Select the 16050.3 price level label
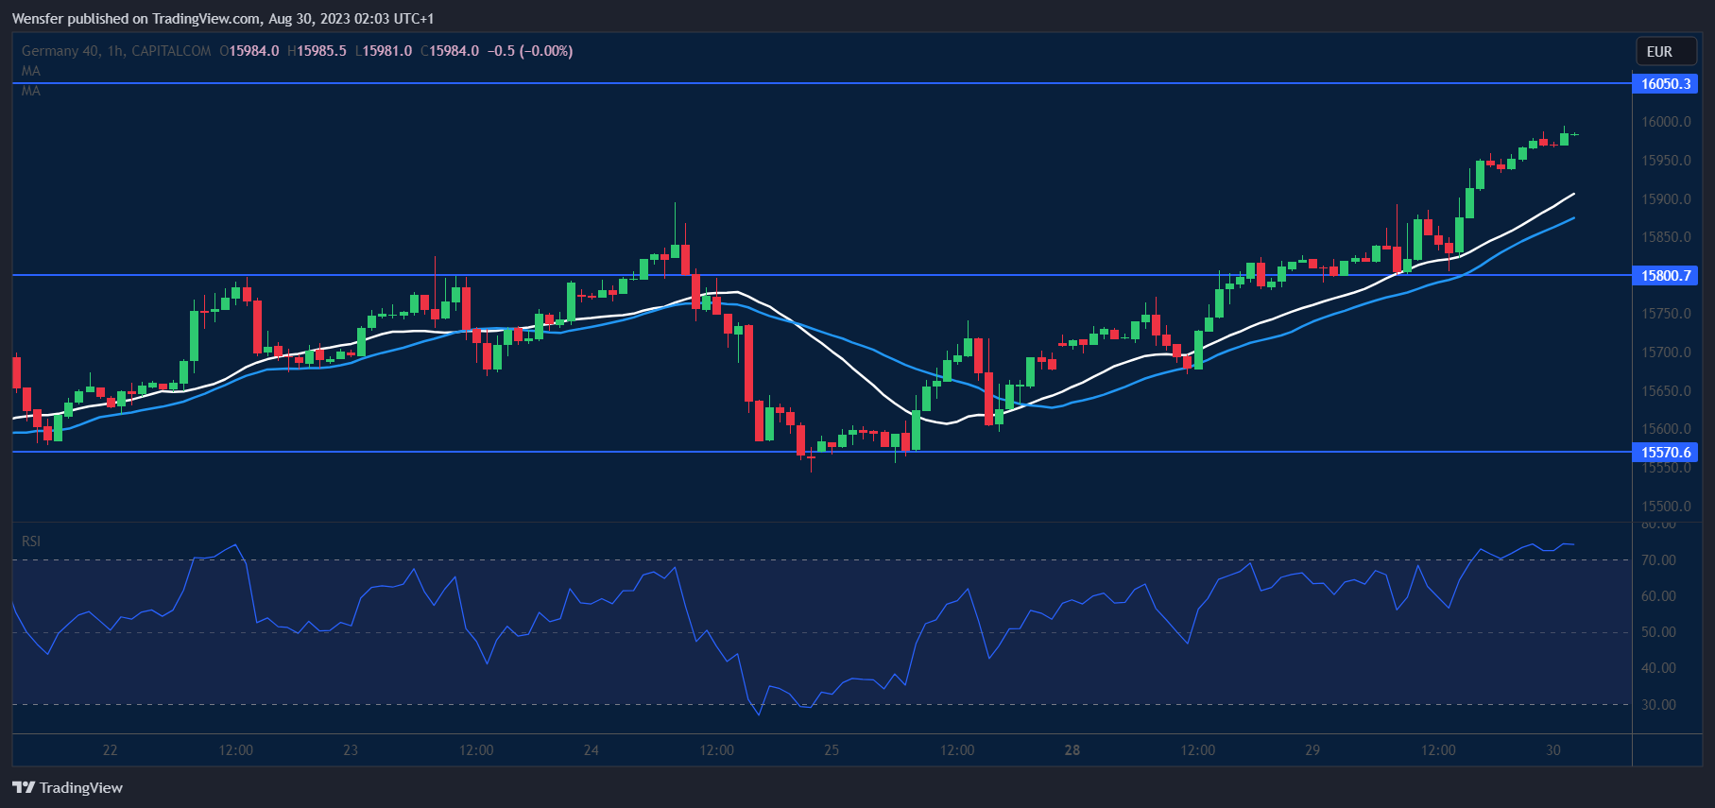Screen dimensions: 1715x808 pyautogui.click(x=1665, y=84)
